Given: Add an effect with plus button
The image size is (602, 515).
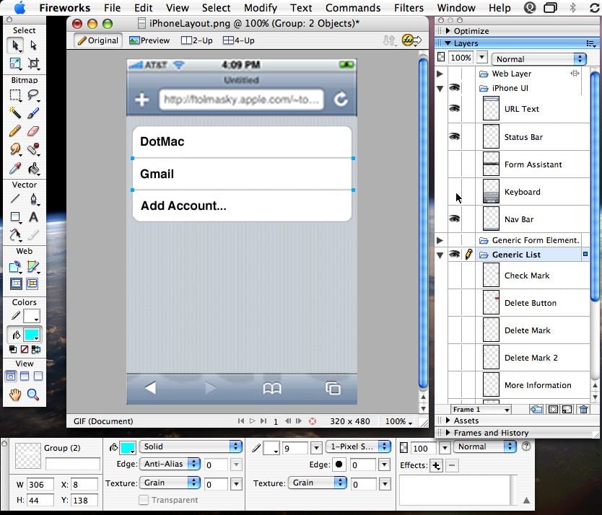Looking at the screenshot, I should tap(436, 465).
